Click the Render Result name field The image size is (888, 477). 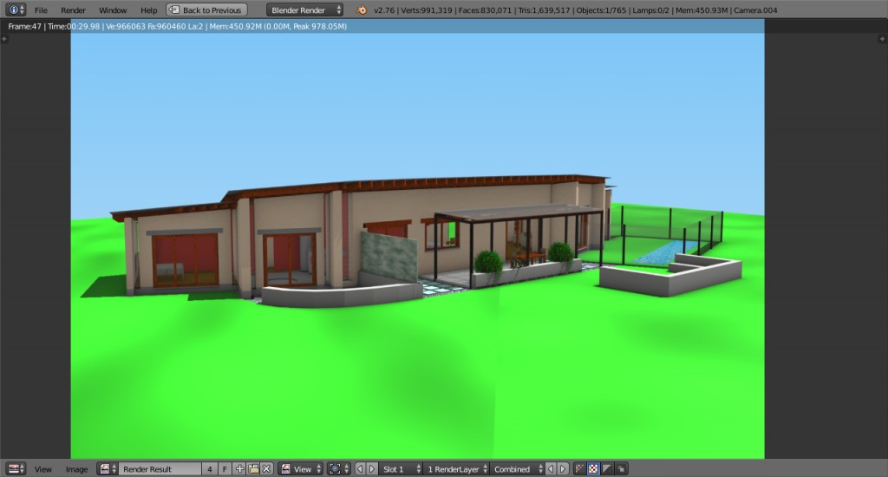160,468
